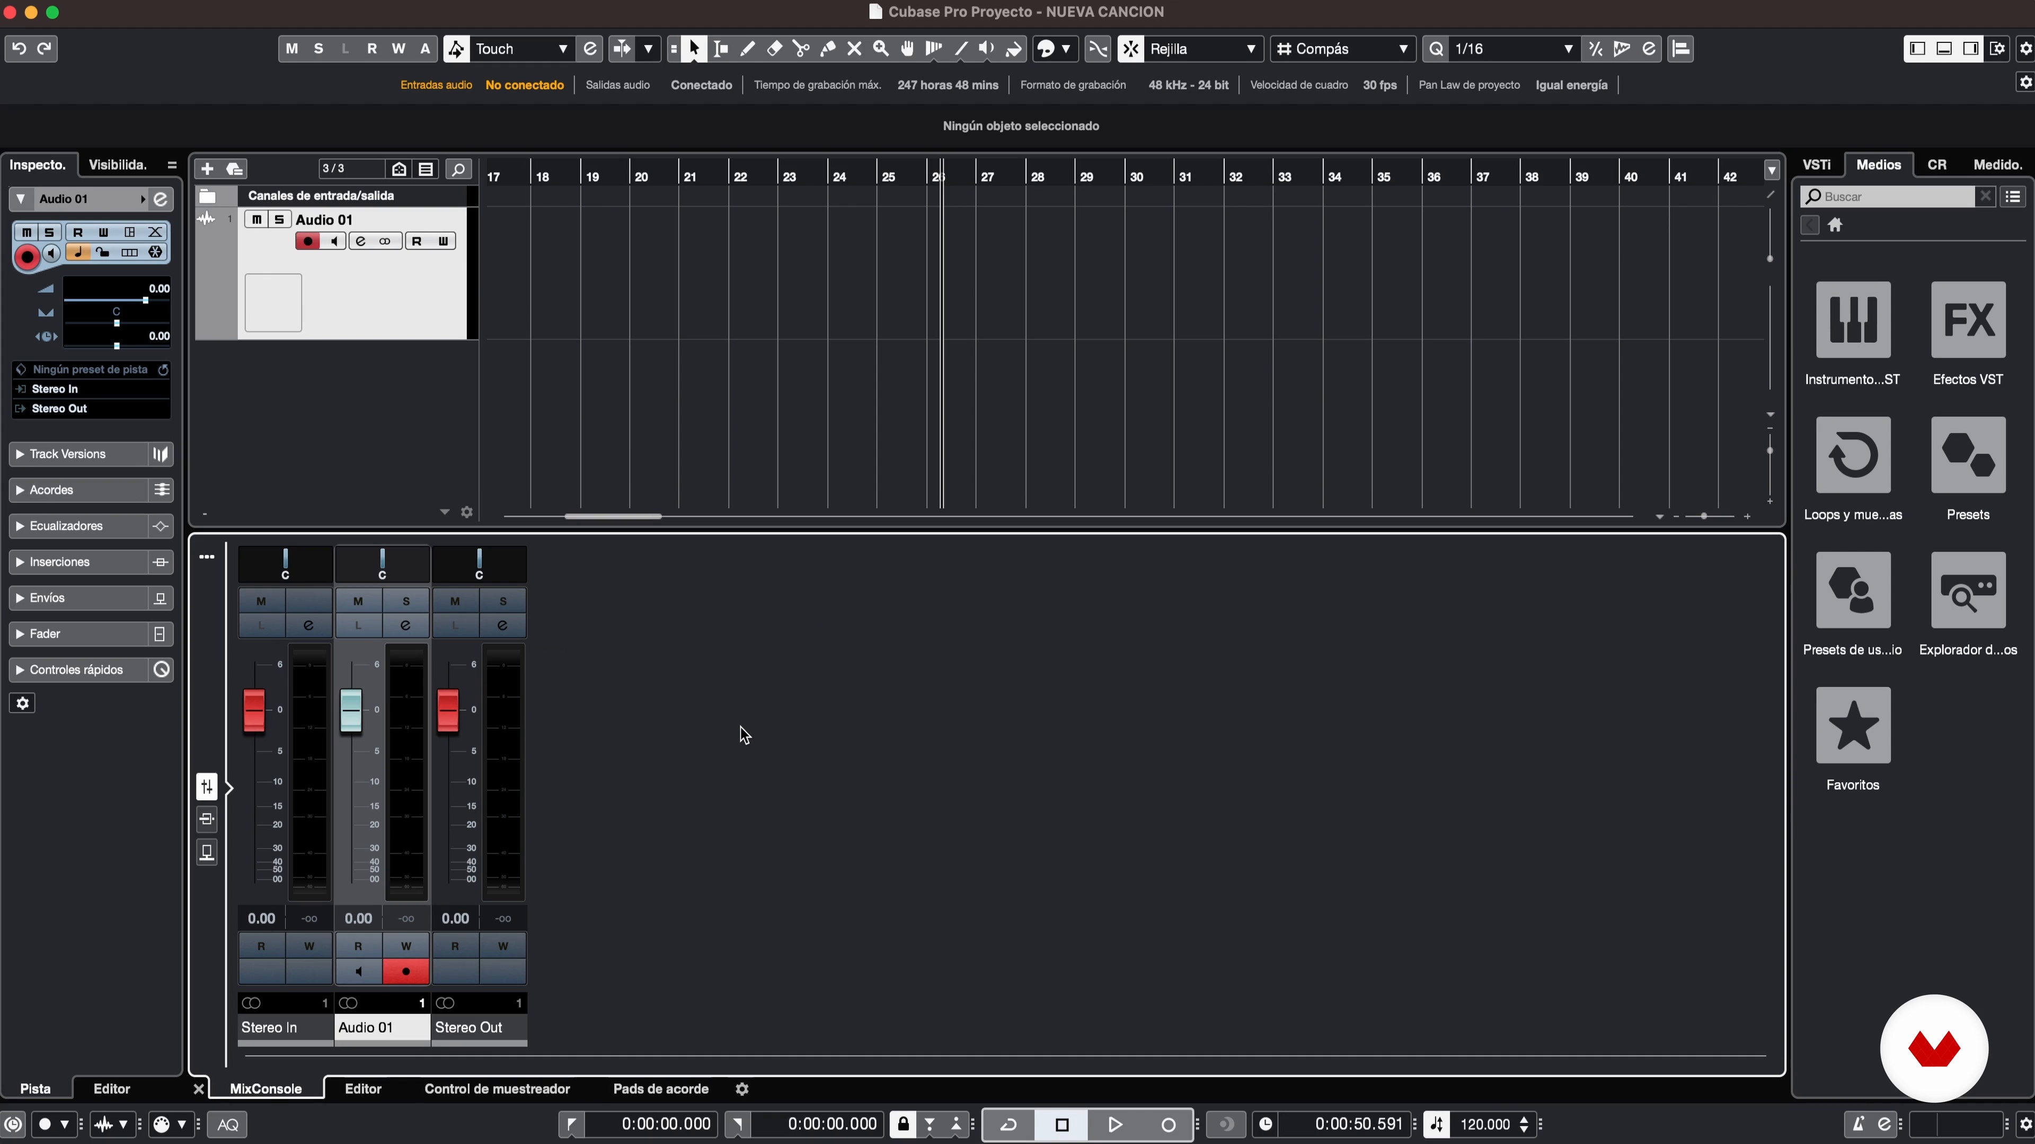This screenshot has height=1144, width=2035.
Task: Open the Compás grid type dropdown
Action: [x=1342, y=49]
